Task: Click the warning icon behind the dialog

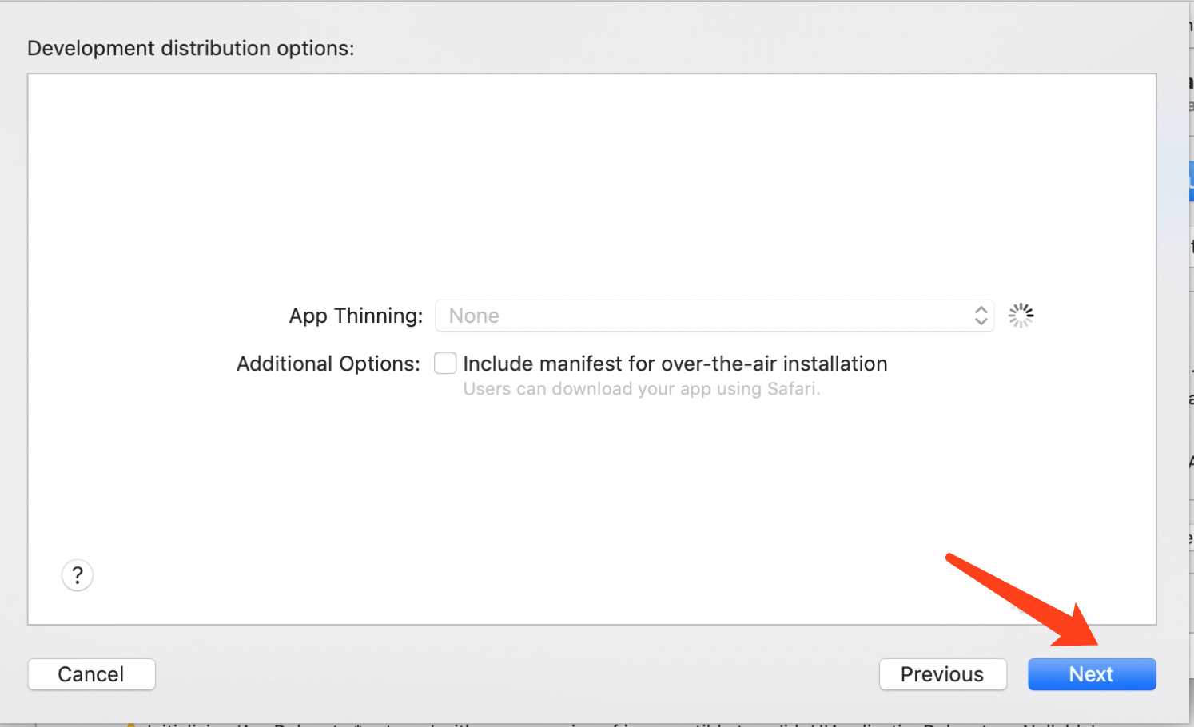Action: [x=130, y=724]
